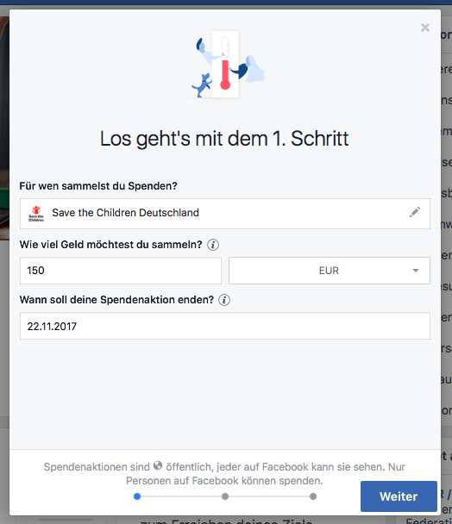
Task: Click the thermometer illustration at the top
Action: [225, 64]
